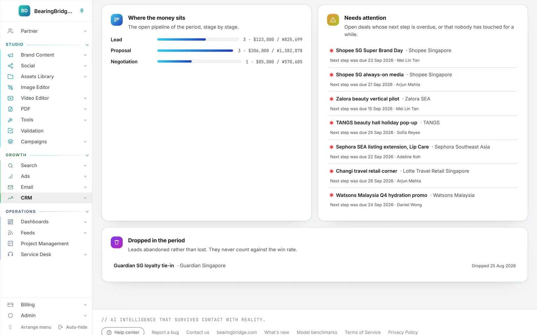Collapse the OPERATIONS section
537x335 pixels.
click(x=87, y=212)
